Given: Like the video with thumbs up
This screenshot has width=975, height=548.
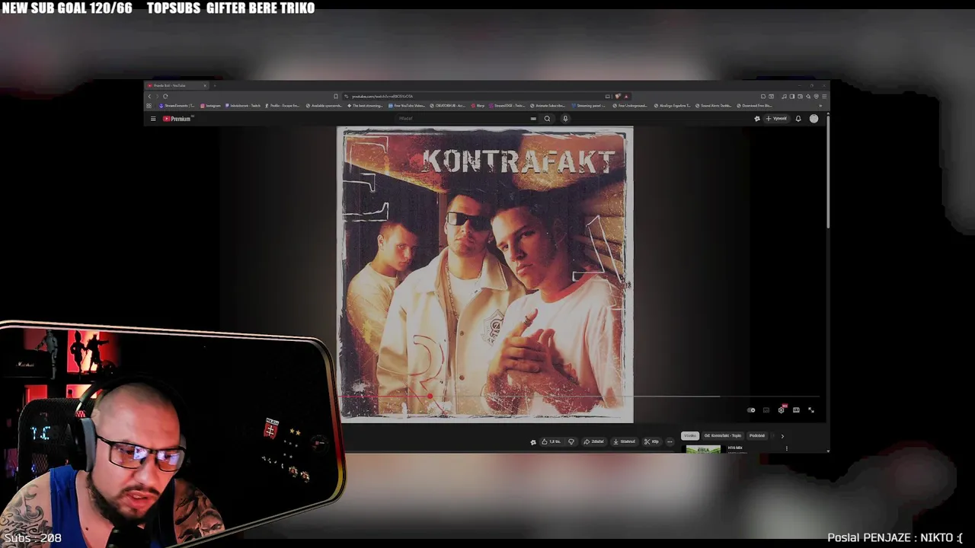Looking at the screenshot, I should 550,441.
